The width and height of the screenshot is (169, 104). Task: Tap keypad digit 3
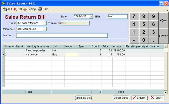tap(154, 32)
